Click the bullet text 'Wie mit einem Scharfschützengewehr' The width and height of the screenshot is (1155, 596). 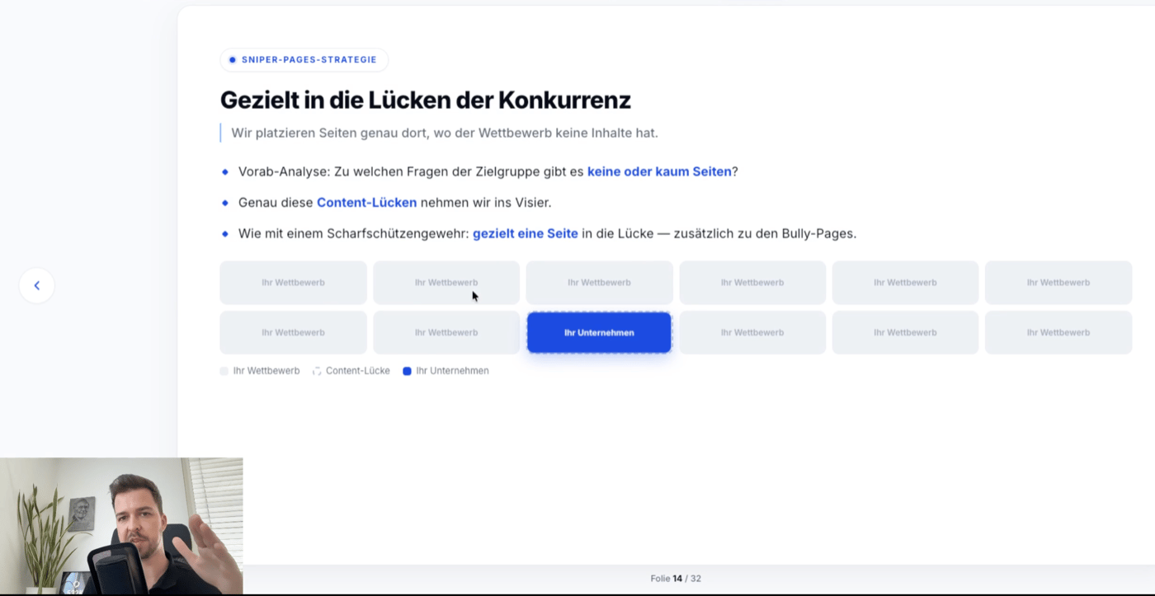coord(547,233)
